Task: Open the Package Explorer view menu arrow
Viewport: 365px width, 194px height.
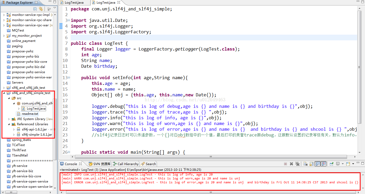Action: [x=55, y=8]
